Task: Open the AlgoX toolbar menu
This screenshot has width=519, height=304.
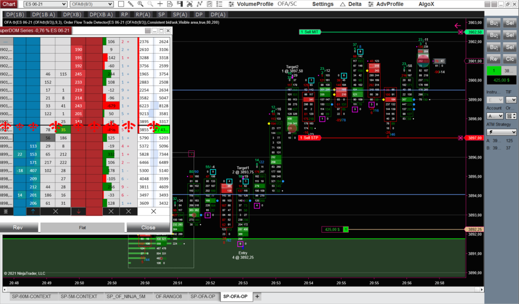Action: (426, 4)
